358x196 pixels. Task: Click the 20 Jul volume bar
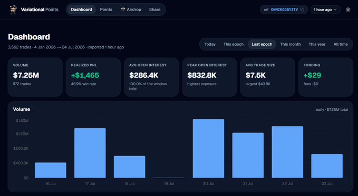[208, 148]
